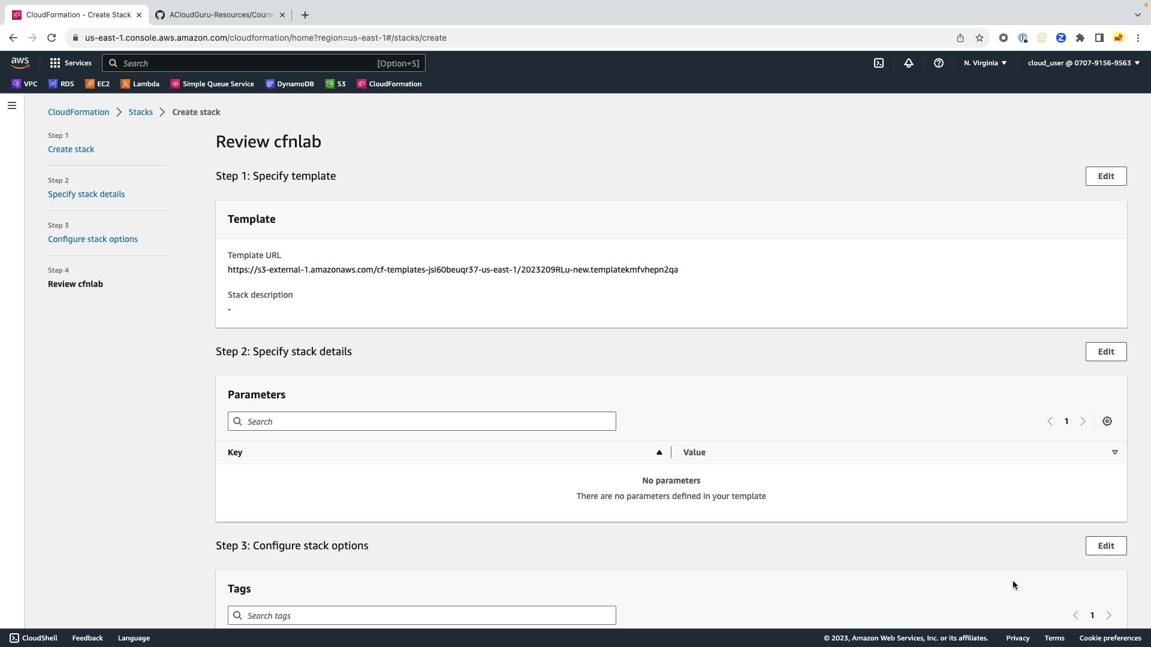Focus the Search tags input field
Screen dimensions: 1151x647
(421, 615)
